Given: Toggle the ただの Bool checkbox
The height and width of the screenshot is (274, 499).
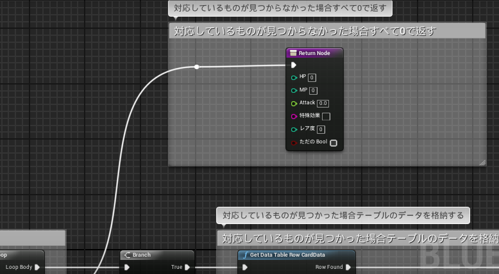Looking at the screenshot, I should pyautogui.click(x=333, y=143).
